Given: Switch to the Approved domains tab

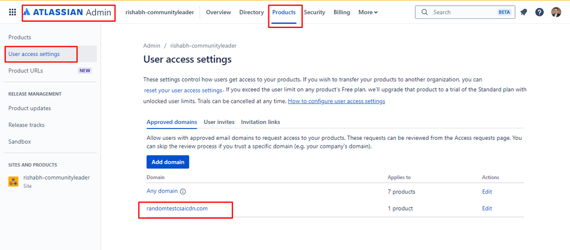Looking at the screenshot, I should point(172,122).
